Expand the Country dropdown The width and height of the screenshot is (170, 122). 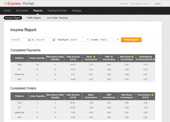[x=109, y=40]
